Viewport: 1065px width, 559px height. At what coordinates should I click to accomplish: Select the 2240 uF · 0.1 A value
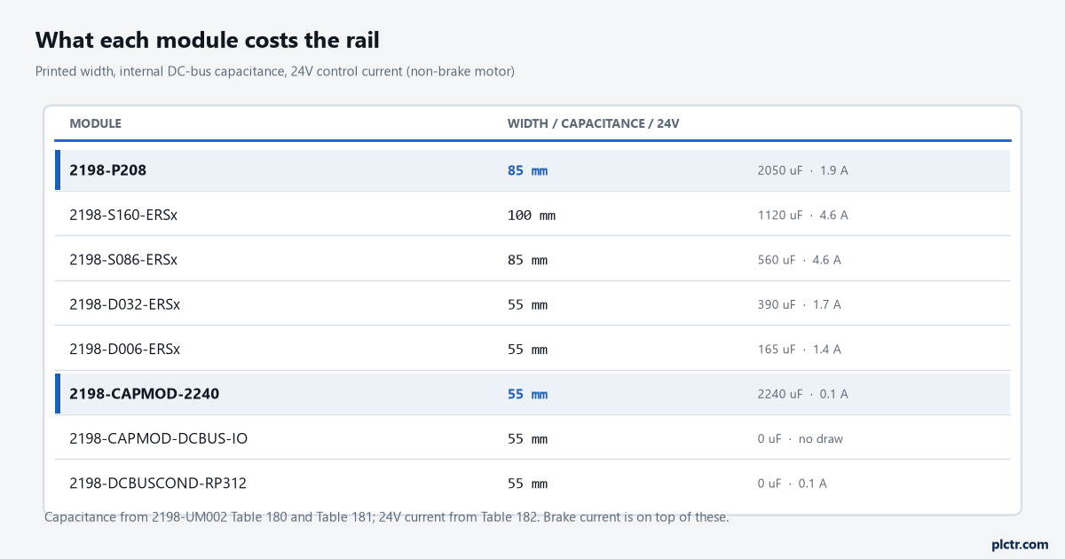803,394
